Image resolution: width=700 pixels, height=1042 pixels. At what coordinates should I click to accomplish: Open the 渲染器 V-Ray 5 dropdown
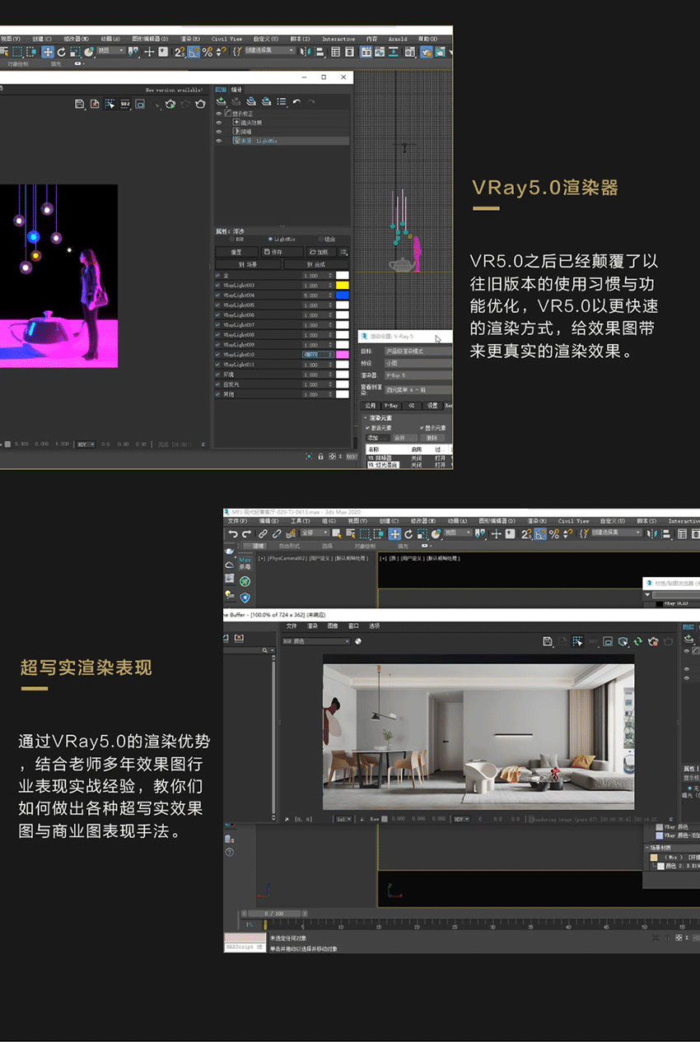pyautogui.click(x=418, y=375)
